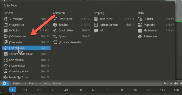Click the Preferences gear icon
This screenshot has width=182, height=95.
coord(140,36)
